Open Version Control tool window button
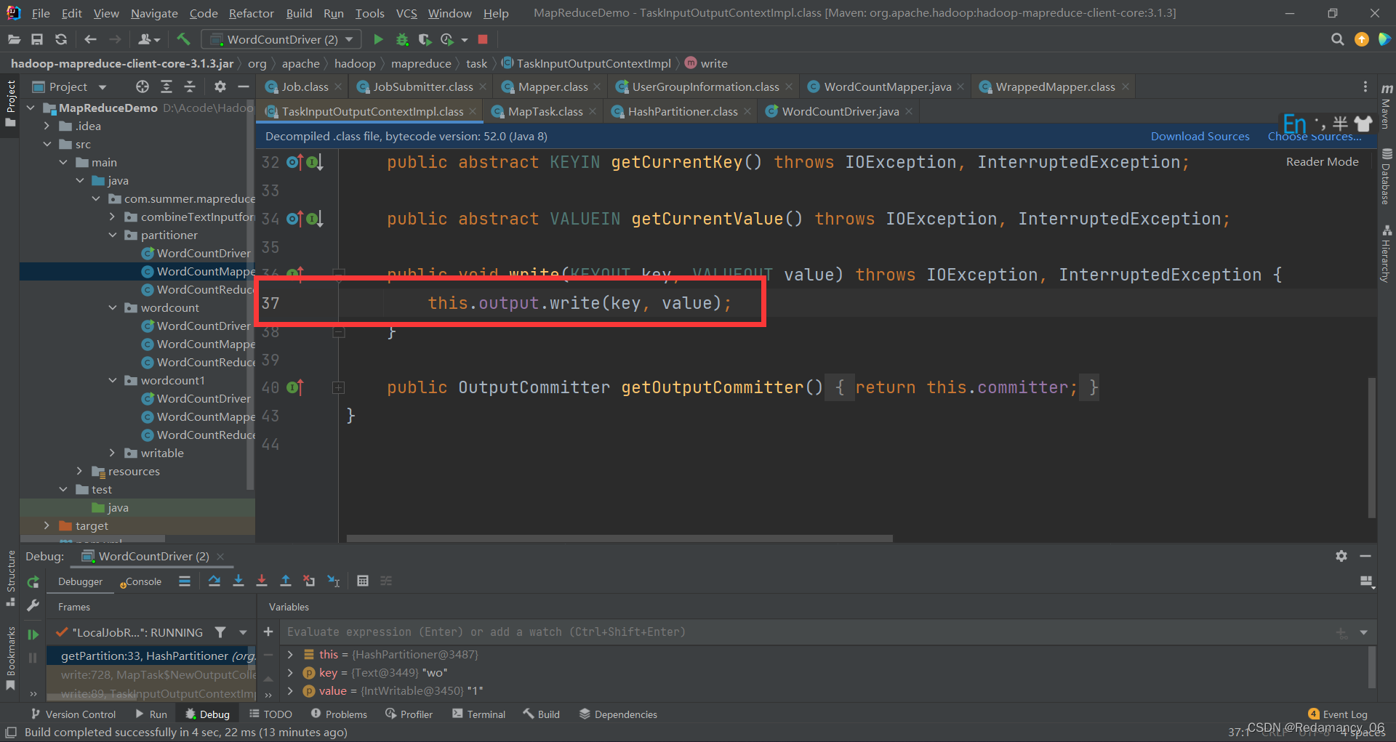The height and width of the screenshot is (742, 1396). [73, 714]
